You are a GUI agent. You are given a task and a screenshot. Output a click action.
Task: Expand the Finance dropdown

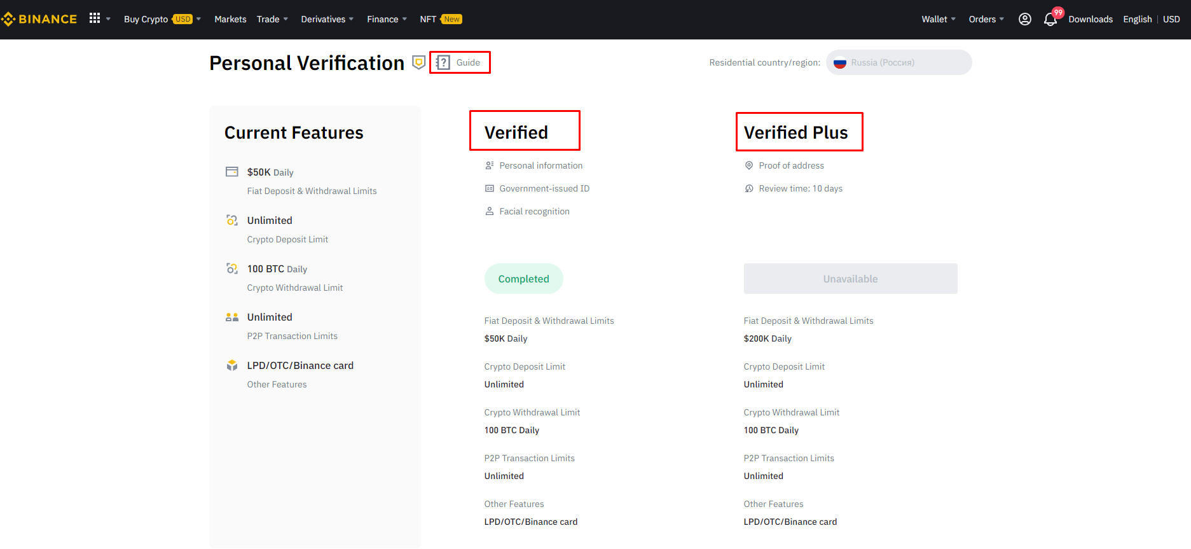click(404, 19)
